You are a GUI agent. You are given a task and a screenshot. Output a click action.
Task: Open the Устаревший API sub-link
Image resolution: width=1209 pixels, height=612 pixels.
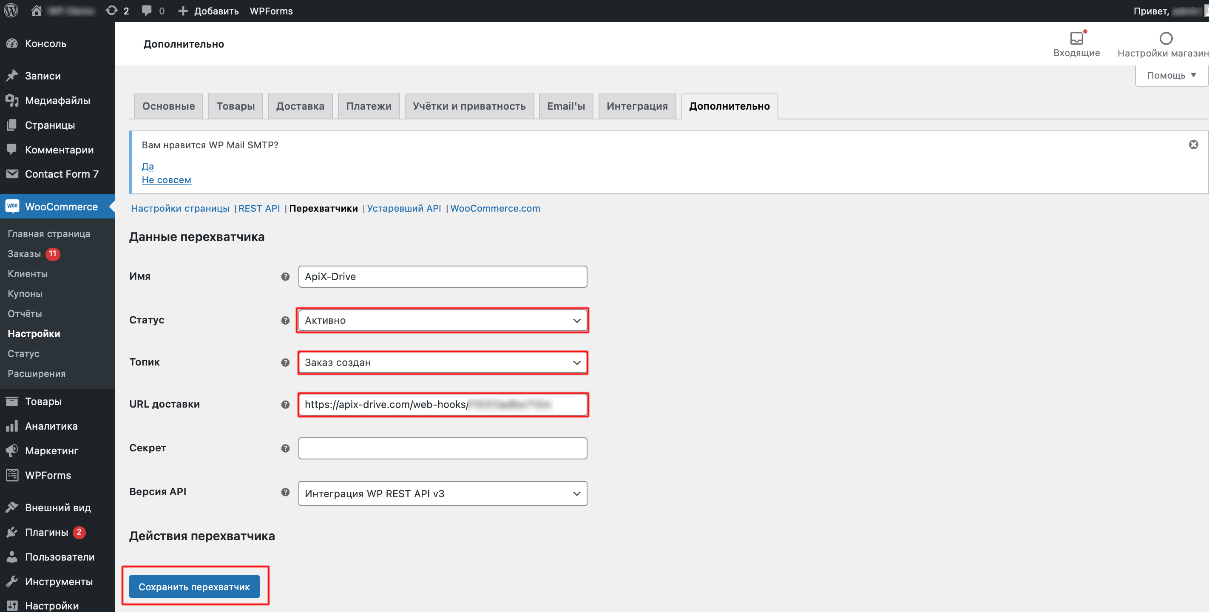(x=404, y=208)
